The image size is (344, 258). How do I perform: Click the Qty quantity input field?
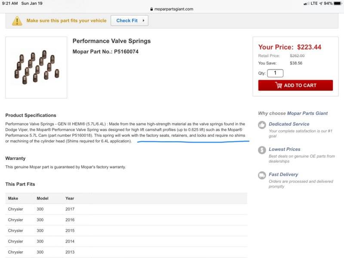pyautogui.click(x=275, y=73)
